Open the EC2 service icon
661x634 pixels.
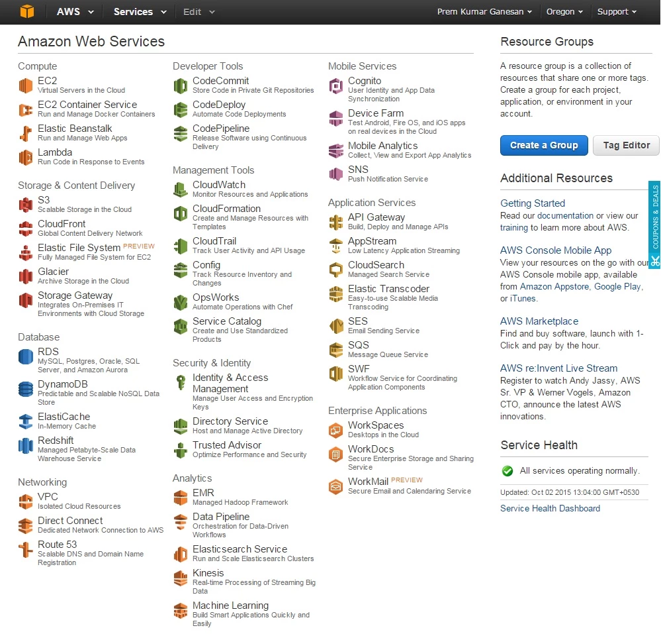tap(26, 85)
